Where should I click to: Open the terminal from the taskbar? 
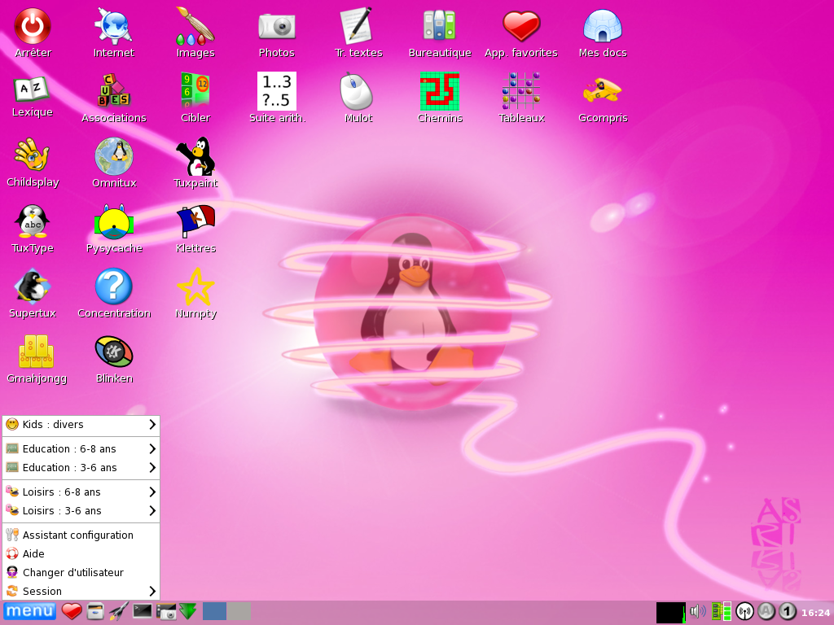coord(142,610)
